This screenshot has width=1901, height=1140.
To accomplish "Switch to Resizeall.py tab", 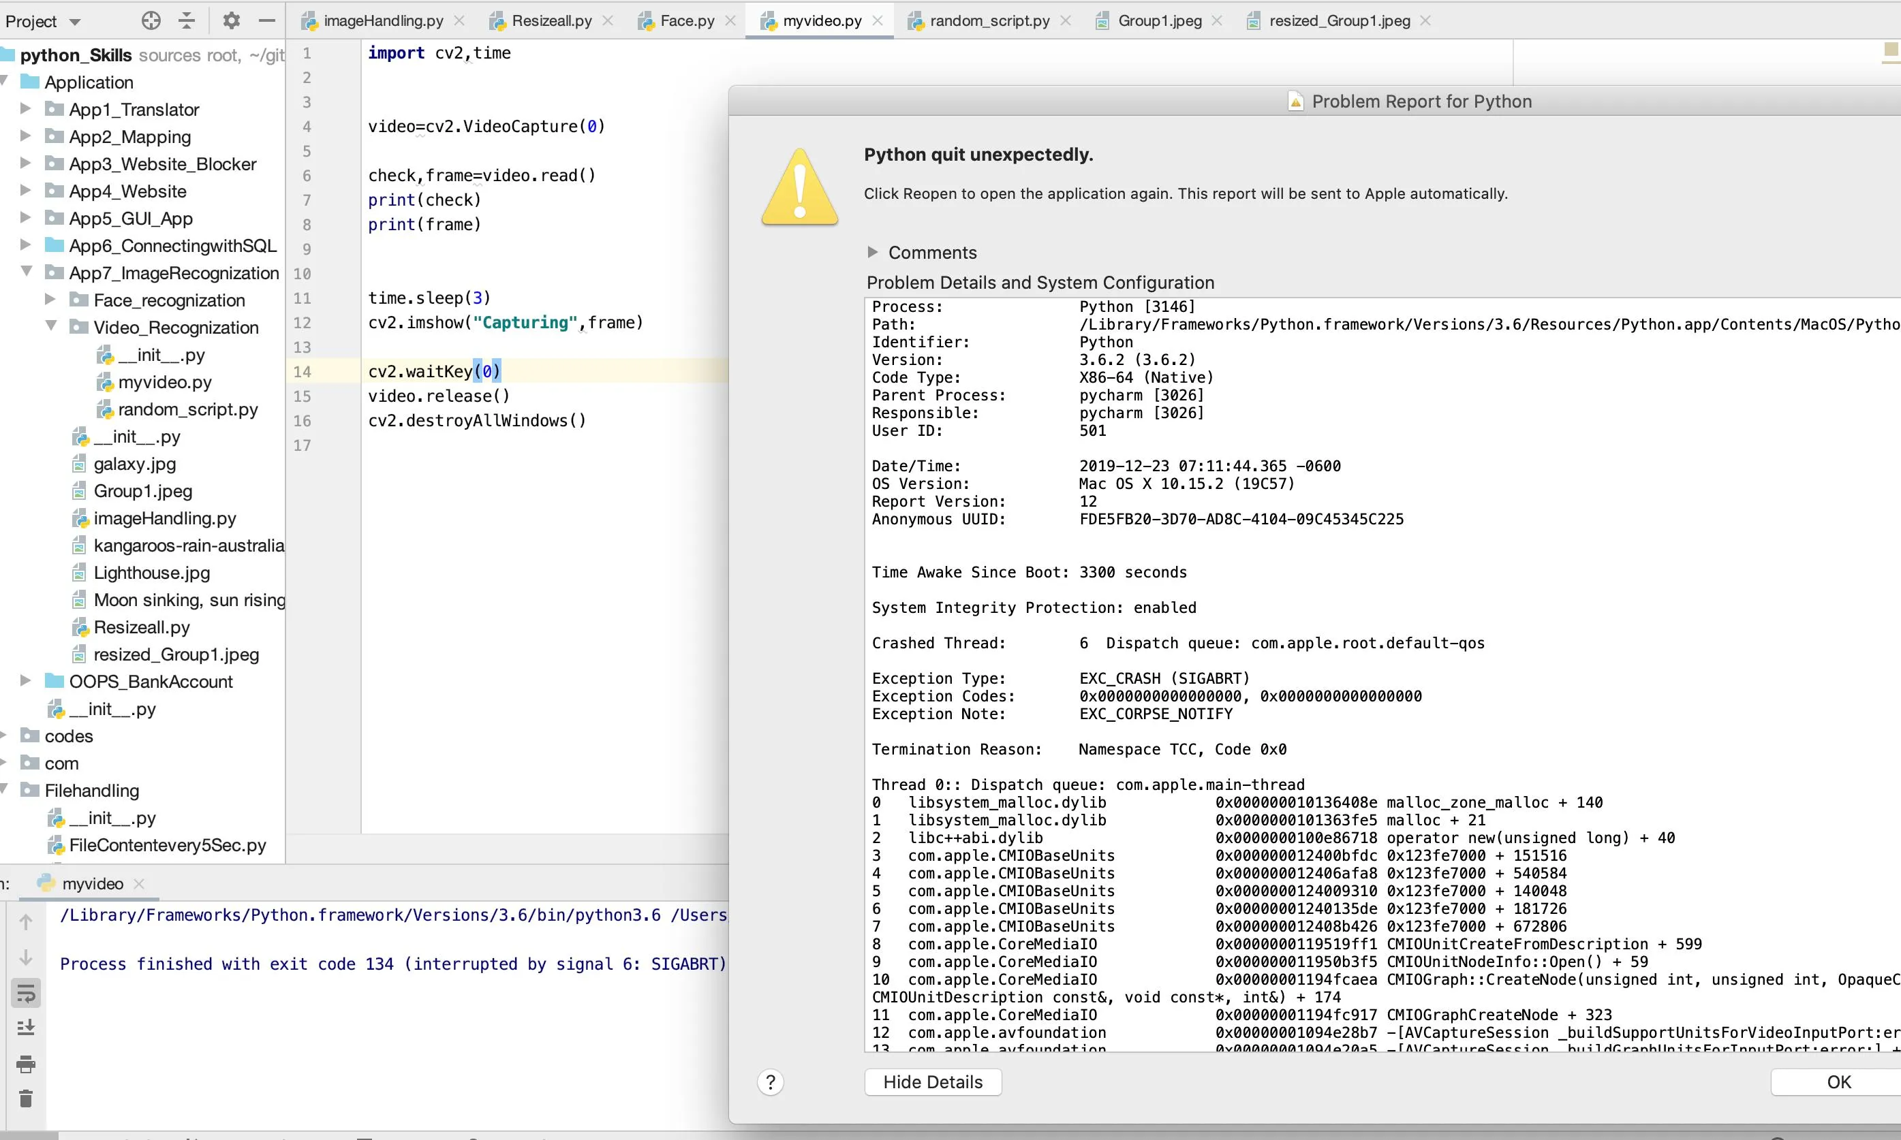I will [x=551, y=20].
